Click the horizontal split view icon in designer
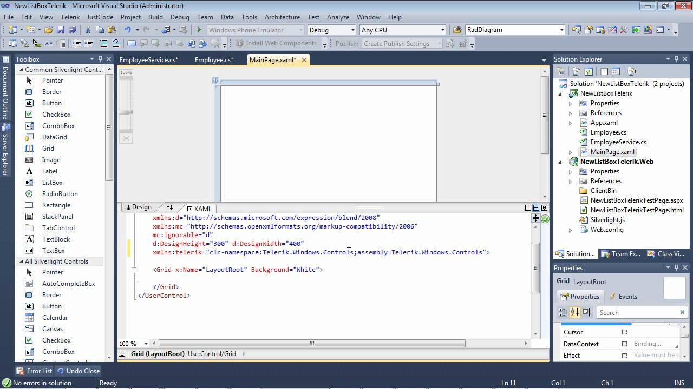The height and width of the screenshot is (389, 693). tap(536, 207)
